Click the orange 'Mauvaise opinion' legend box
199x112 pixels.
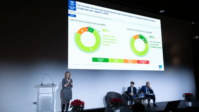click(130, 62)
